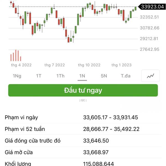Tap the current price label 33923.04
The width and height of the screenshot is (166, 166).
(x=152, y=6)
